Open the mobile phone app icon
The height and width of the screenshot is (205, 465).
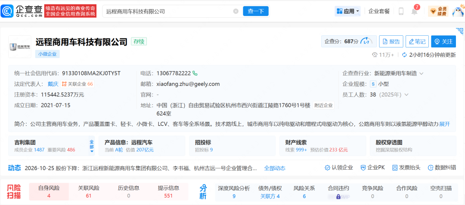[401, 11]
